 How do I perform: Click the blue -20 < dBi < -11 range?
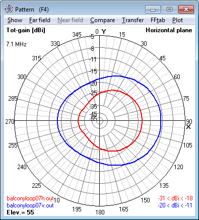(x=175, y=205)
